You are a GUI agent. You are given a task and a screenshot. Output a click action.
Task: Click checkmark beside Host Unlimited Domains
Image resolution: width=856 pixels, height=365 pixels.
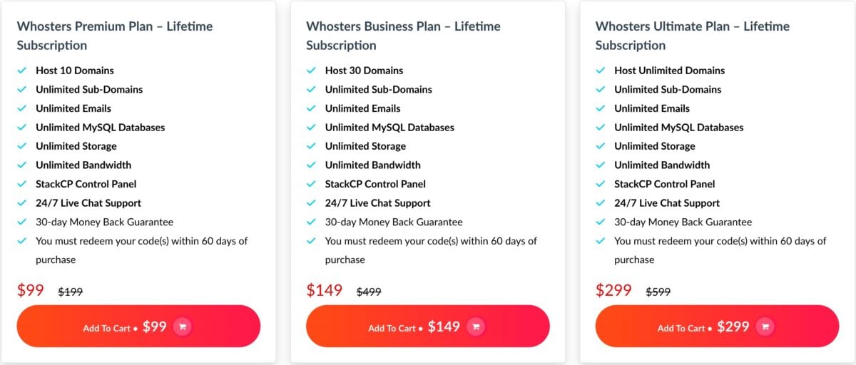click(601, 71)
